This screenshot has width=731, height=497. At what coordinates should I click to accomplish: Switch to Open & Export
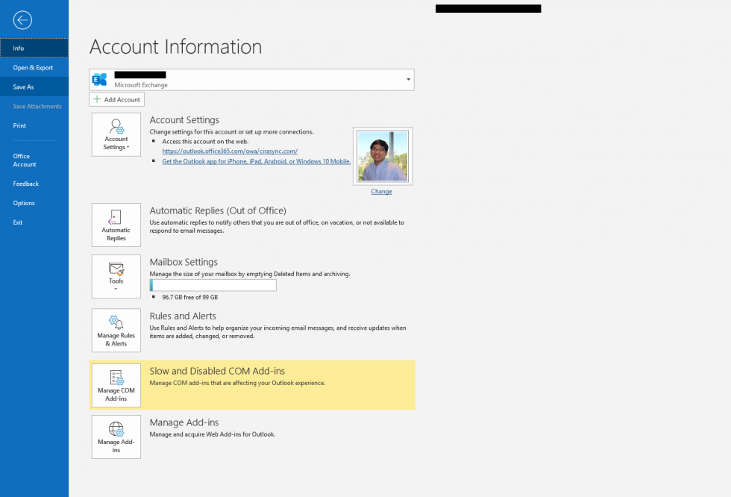[33, 67]
